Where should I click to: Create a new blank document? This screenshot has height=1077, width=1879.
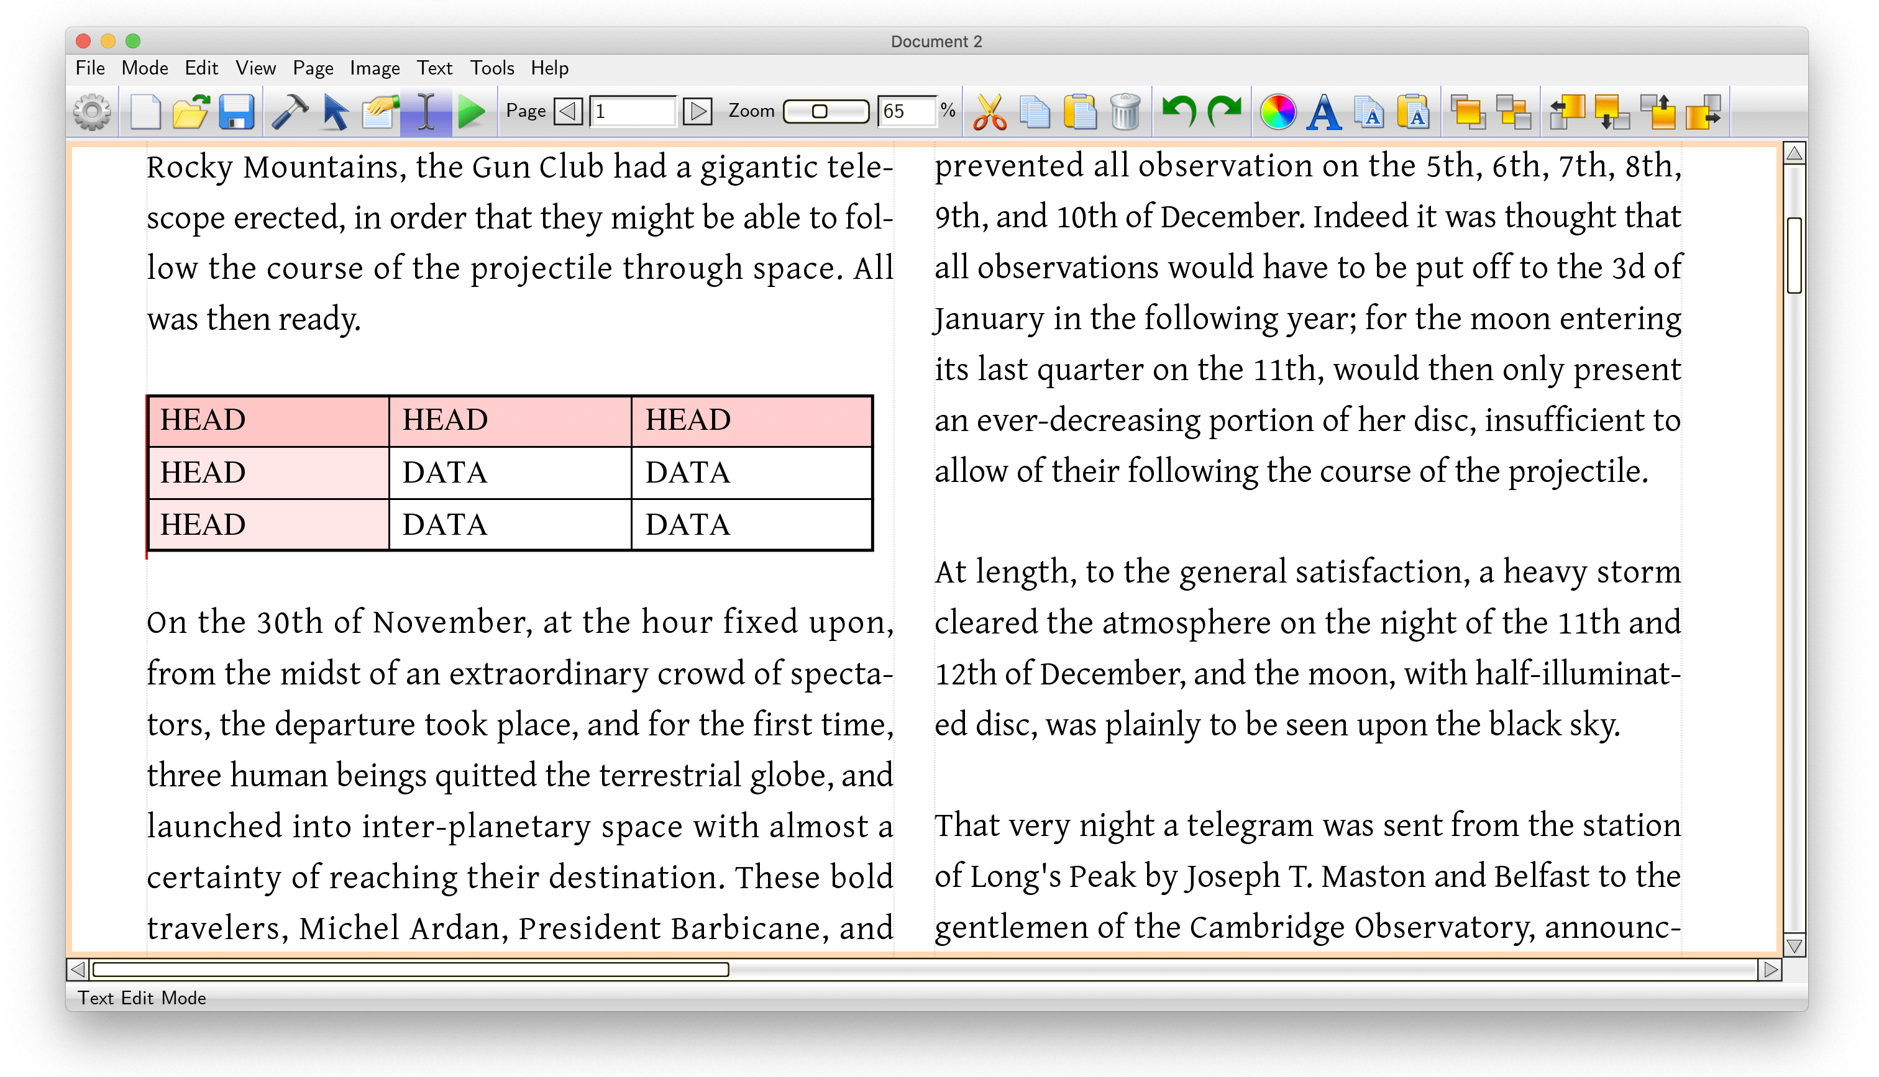[x=145, y=112]
